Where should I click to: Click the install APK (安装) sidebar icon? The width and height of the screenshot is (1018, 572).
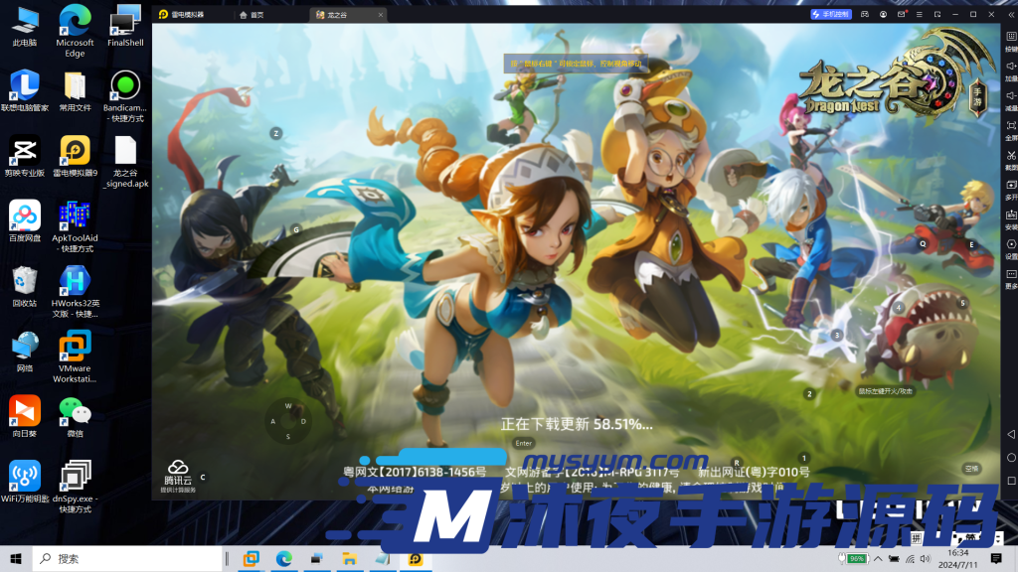(x=1010, y=218)
